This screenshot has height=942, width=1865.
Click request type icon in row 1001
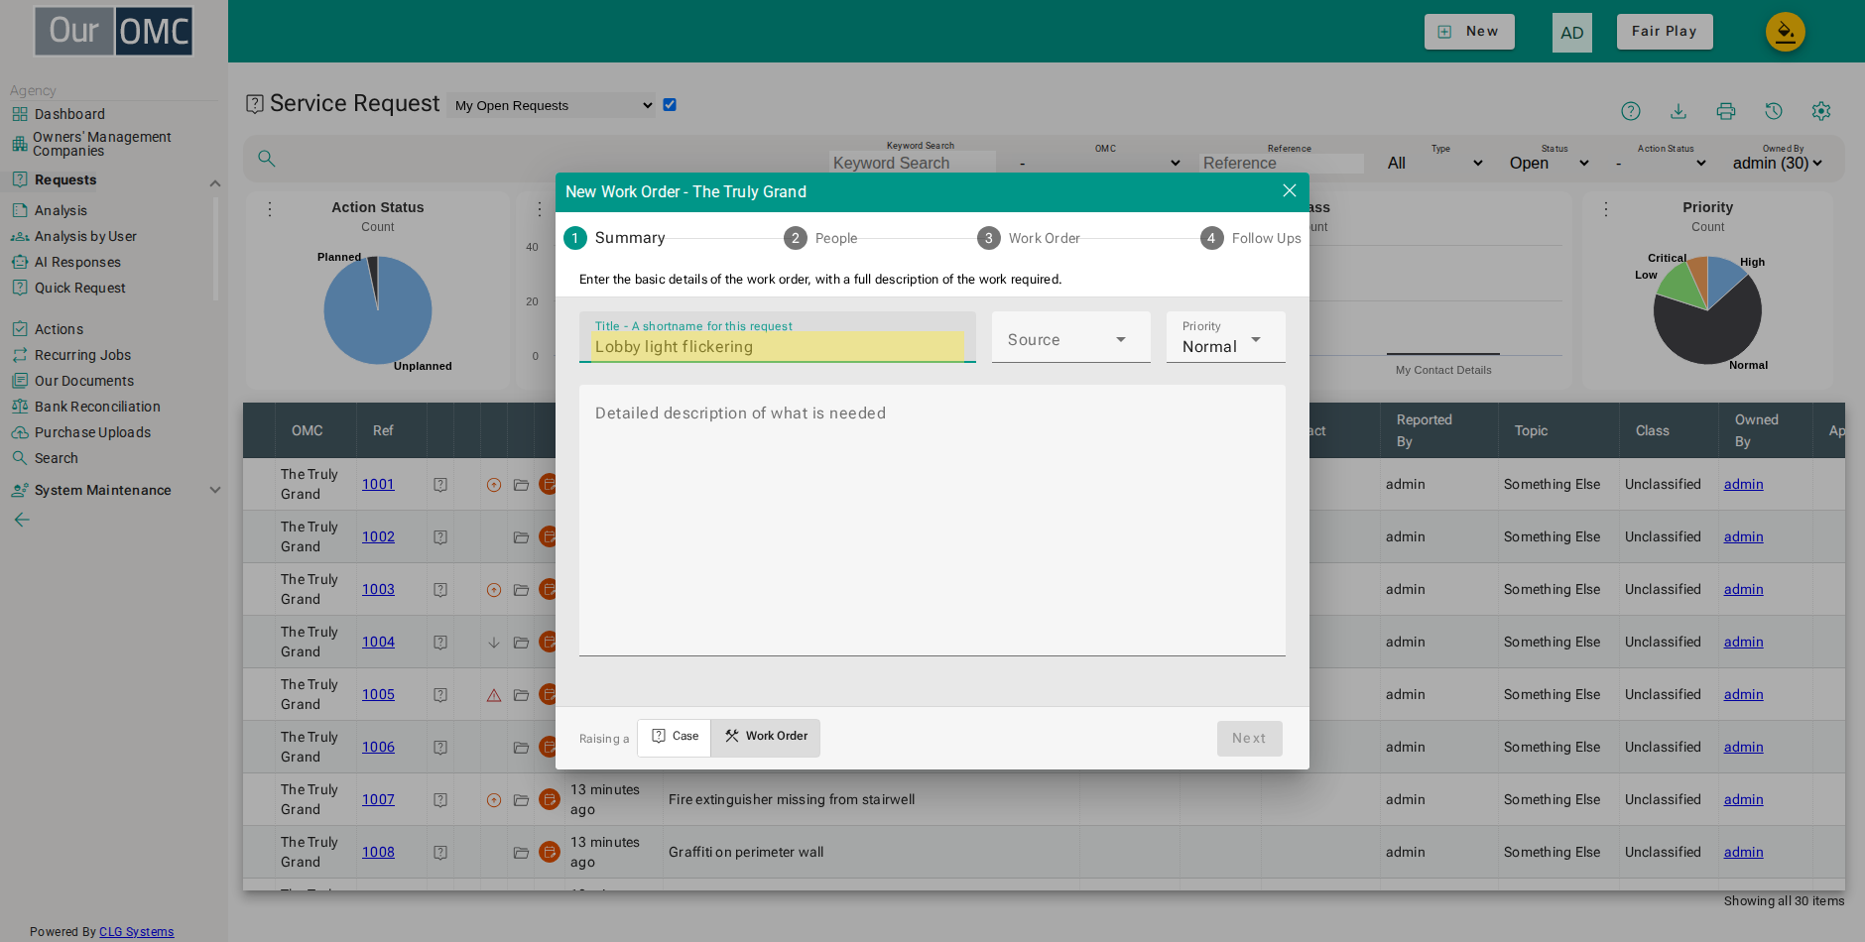(x=440, y=485)
